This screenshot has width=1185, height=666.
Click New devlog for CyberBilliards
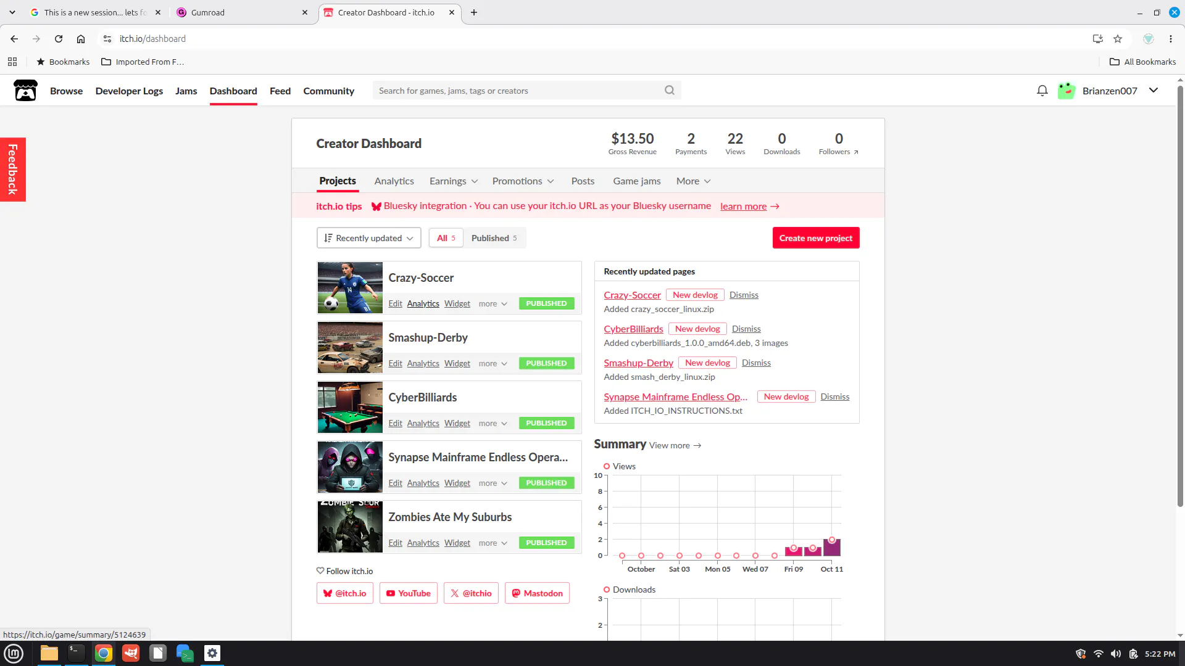[x=697, y=329]
